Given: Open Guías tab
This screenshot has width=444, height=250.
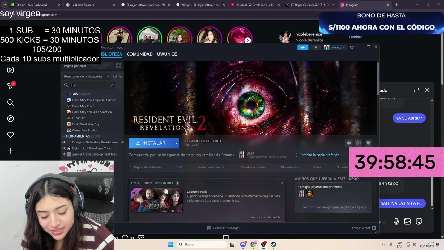Looking at the screenshot, I should click(317, 167).
